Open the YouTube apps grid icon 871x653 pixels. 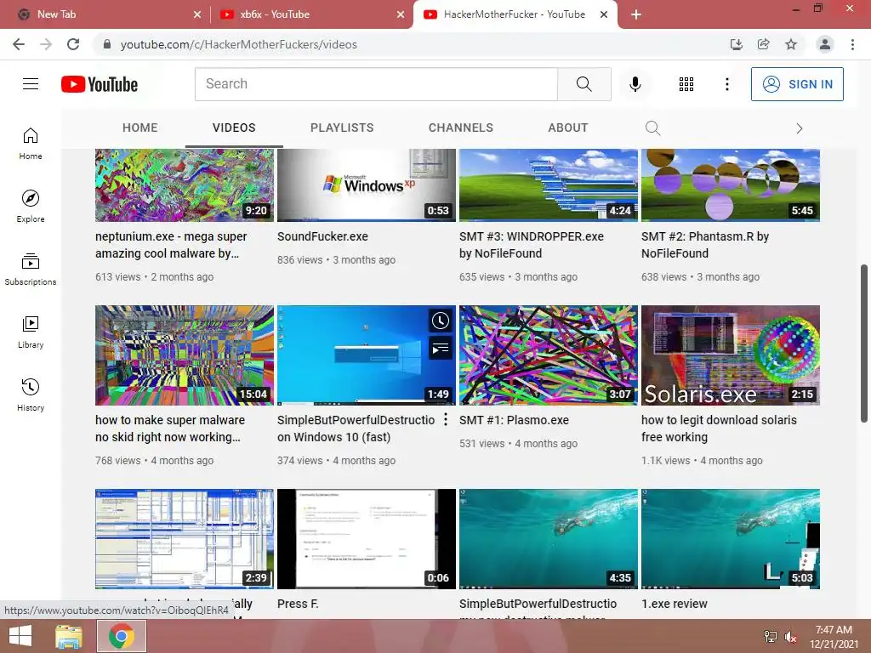pos(686,84)
